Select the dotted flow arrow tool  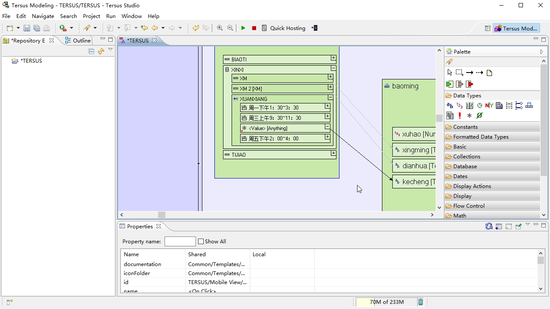(480, 73)
